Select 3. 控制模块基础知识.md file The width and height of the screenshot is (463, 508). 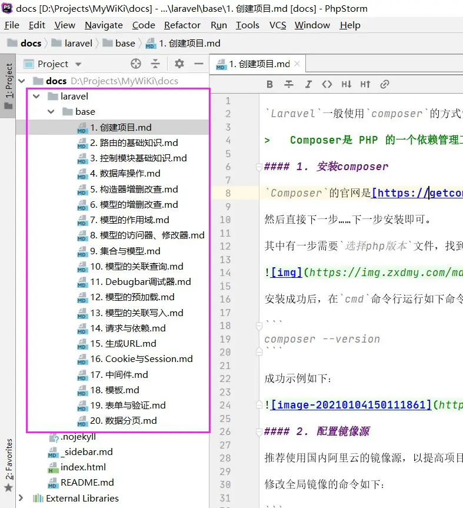(132, 158)
